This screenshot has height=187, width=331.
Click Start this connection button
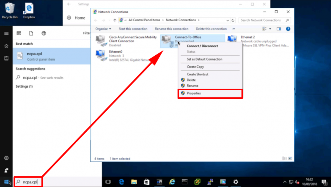(x=133, y=29)
